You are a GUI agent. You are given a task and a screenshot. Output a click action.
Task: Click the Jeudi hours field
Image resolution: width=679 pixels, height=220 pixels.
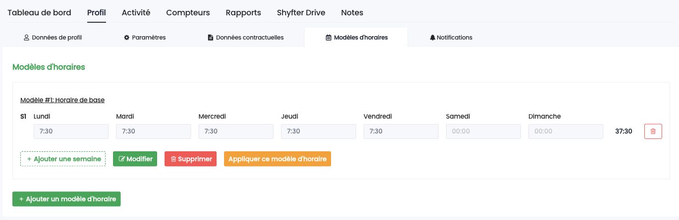(x=318, y=131)
